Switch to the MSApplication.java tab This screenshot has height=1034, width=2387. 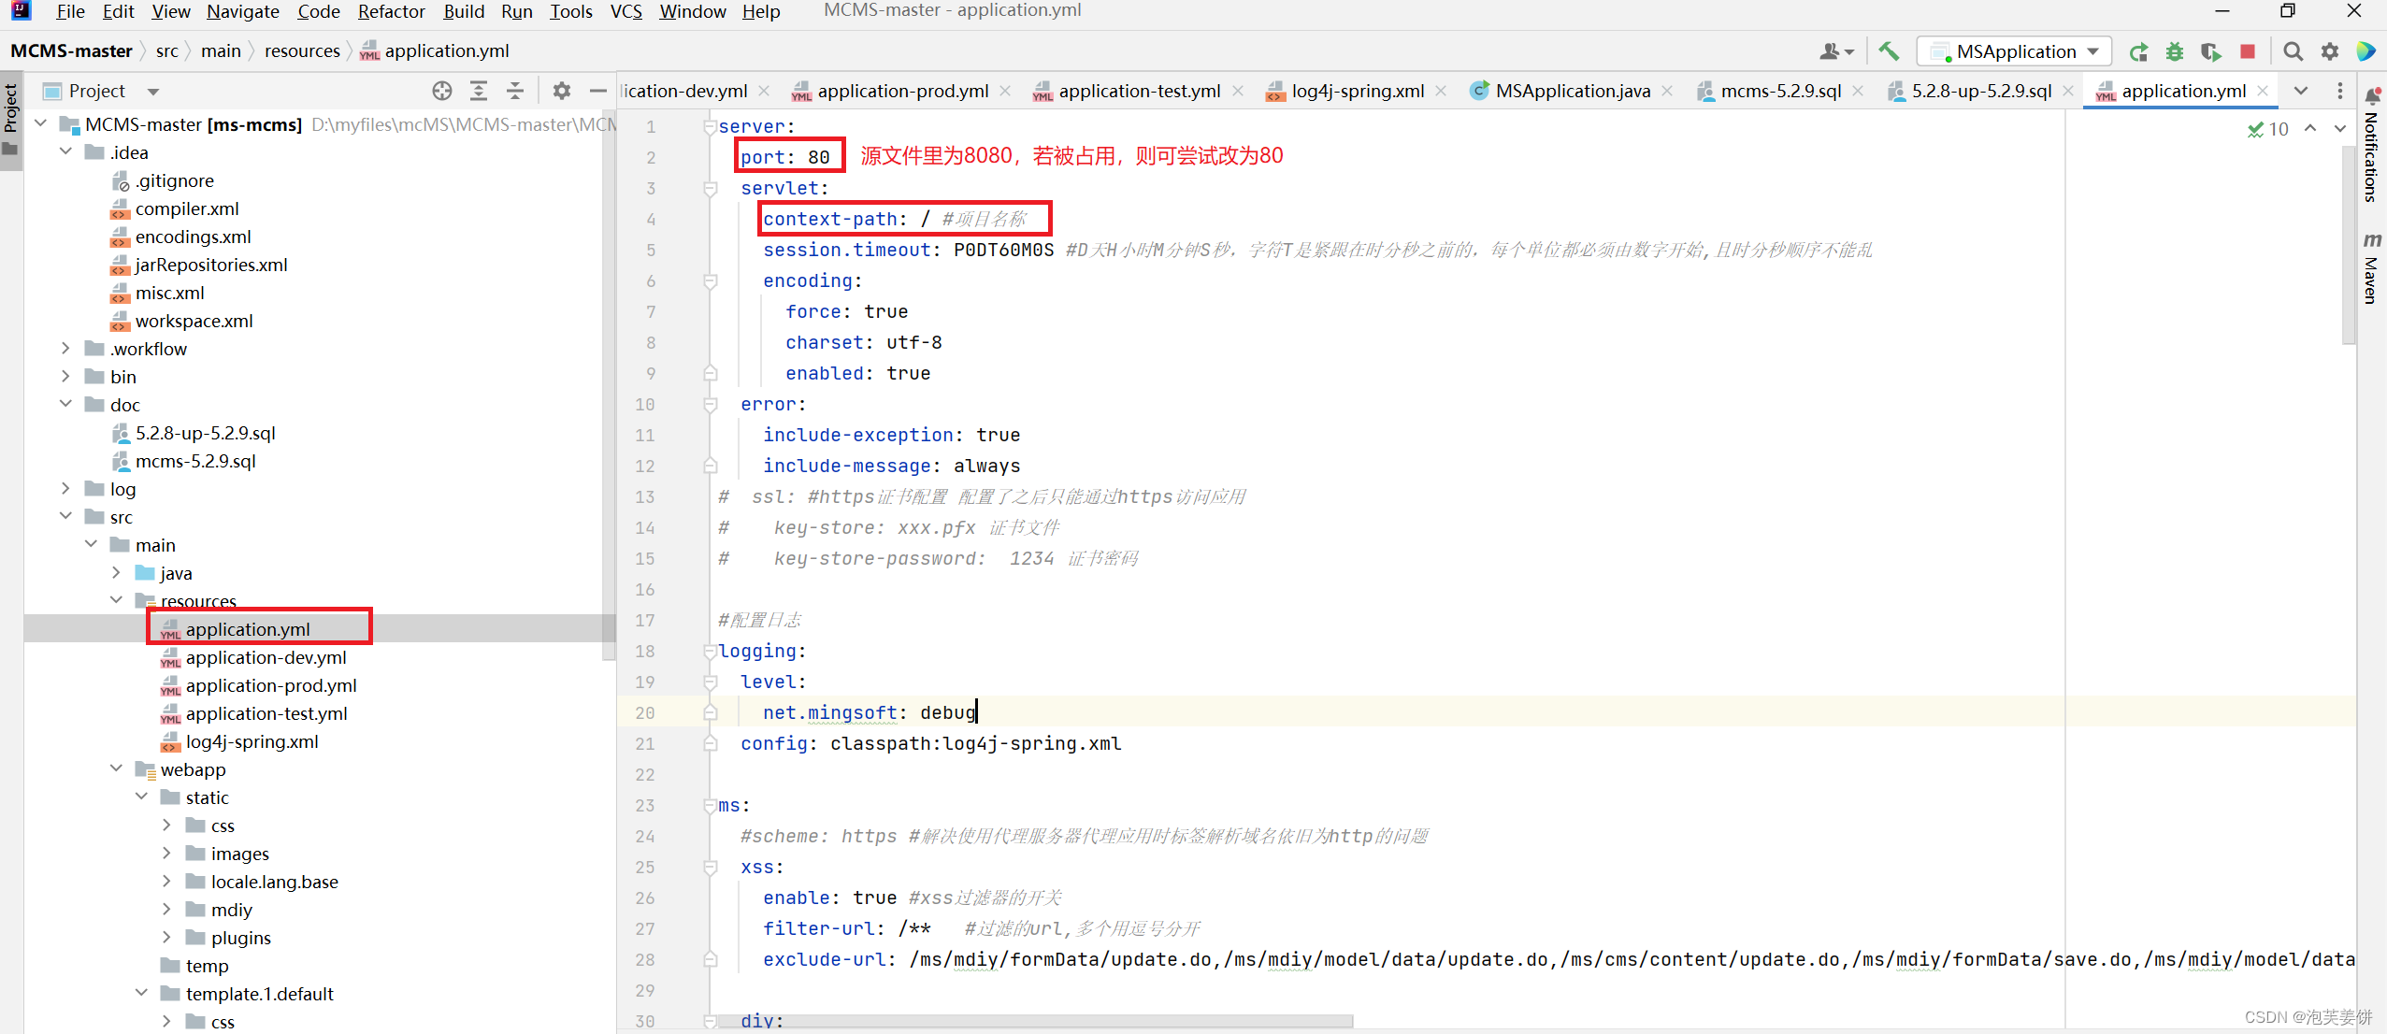(x=1571, y=91)
